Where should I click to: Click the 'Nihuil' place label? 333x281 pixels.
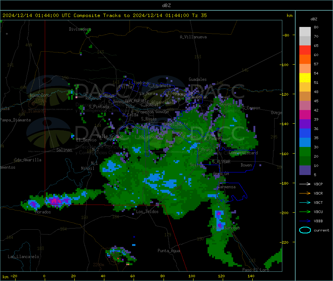(87, 168)
